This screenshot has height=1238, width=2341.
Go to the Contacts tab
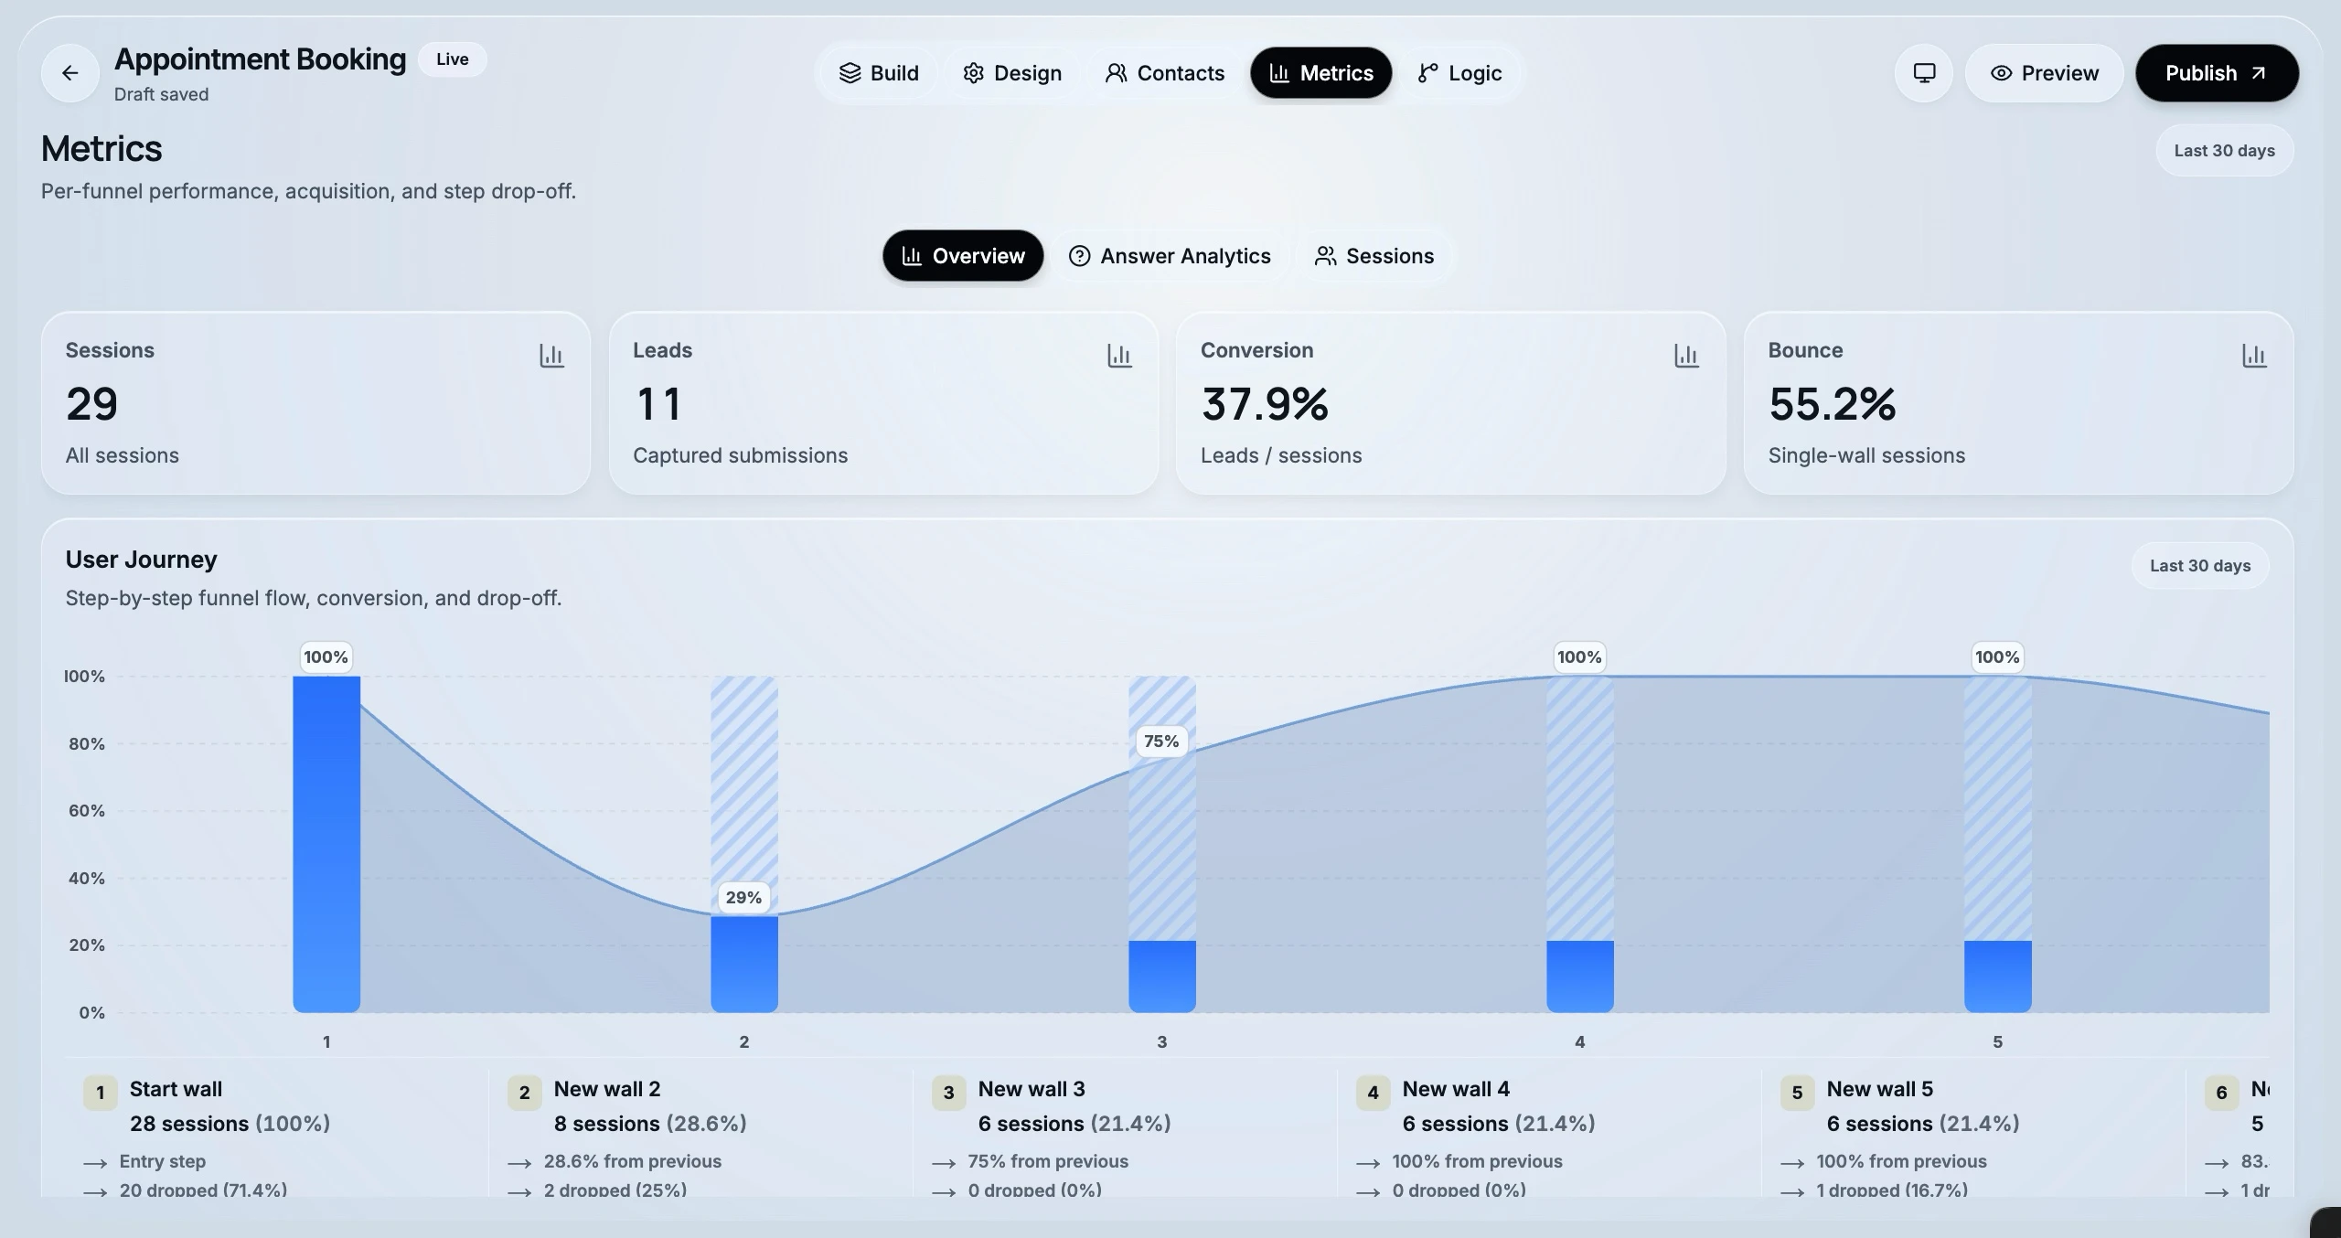click(1165, 73)
